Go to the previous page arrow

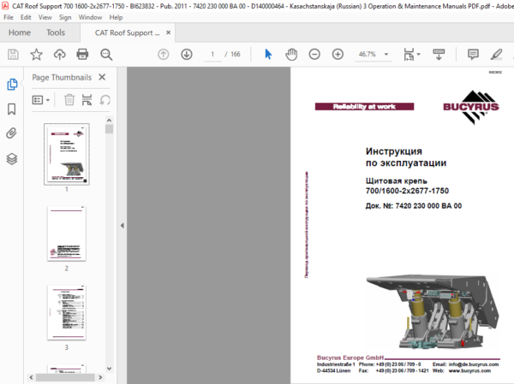click(164, 55)
